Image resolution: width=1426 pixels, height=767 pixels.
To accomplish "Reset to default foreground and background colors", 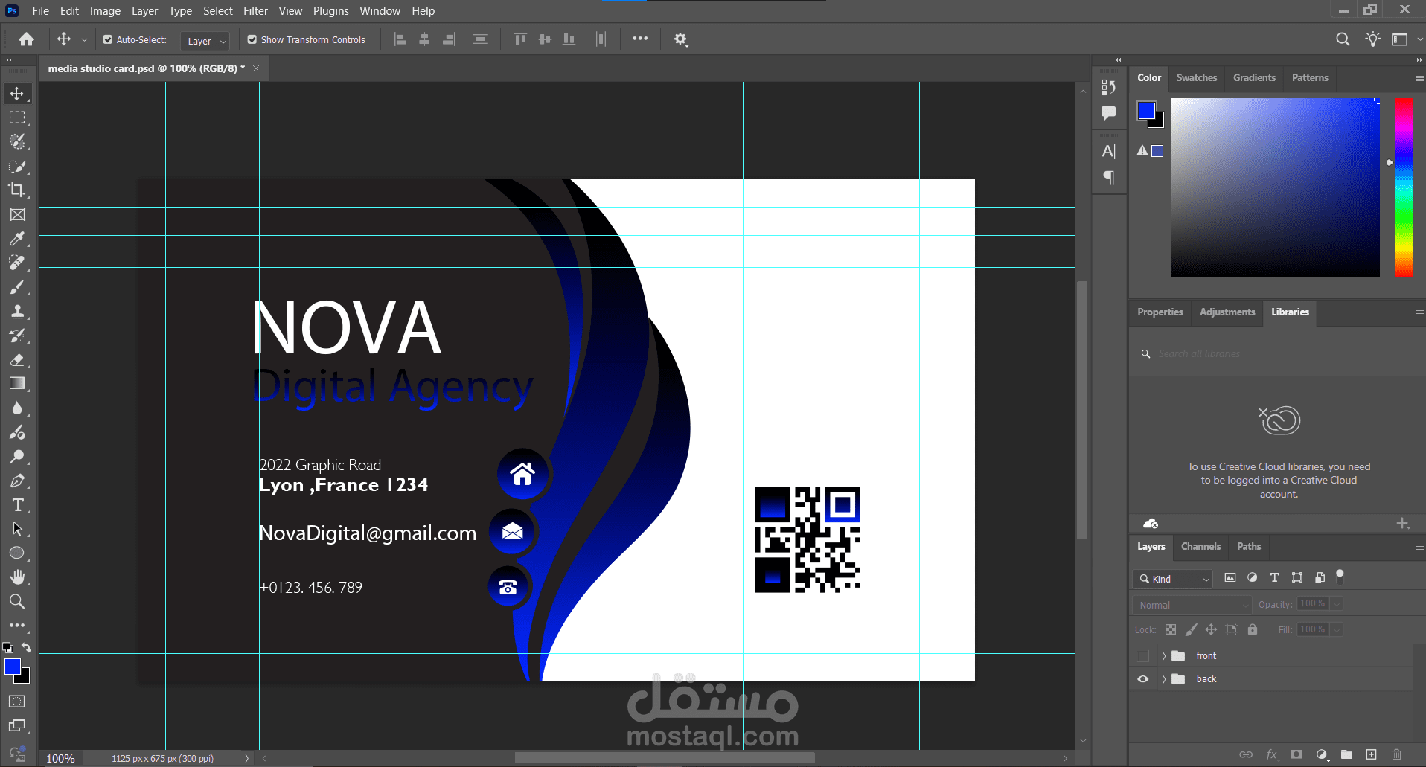I will point(7,648).
